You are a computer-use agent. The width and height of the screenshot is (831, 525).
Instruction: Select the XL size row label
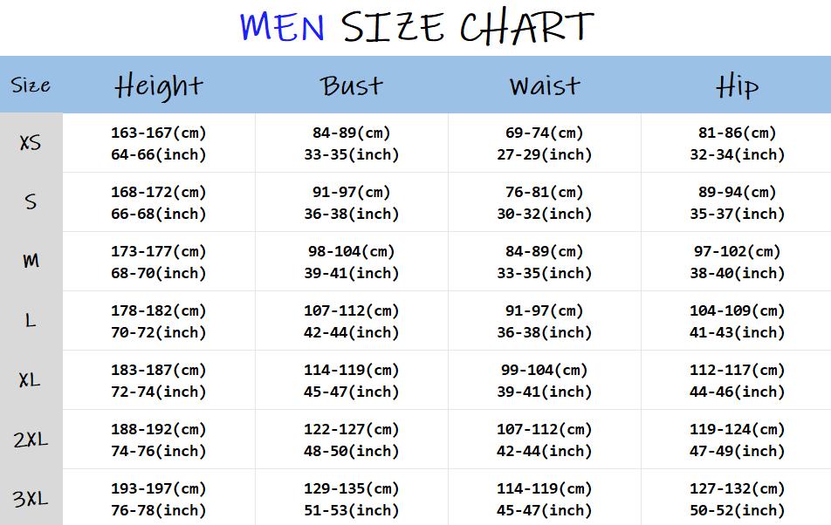click(x=30, y=379)
